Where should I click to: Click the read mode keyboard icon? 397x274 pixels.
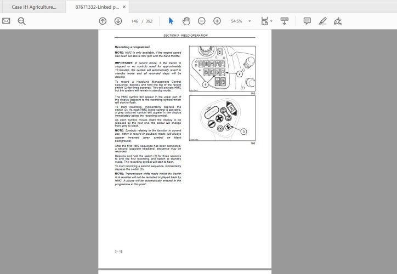(284, 21)
